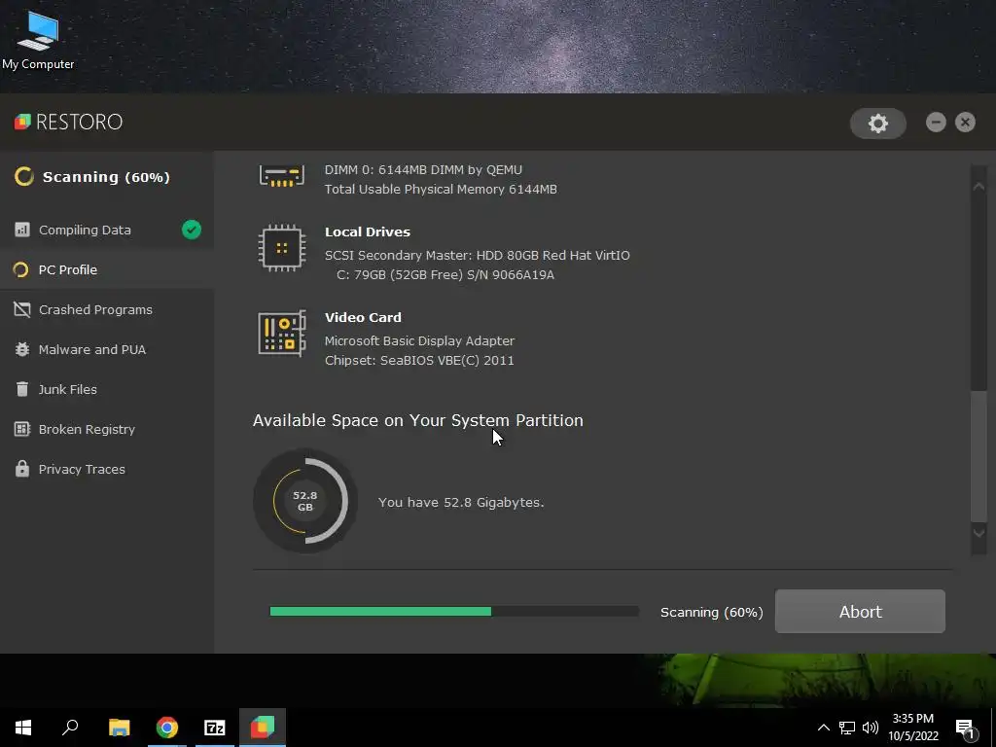The image size is (996, 747).
Task: Click the Local Drives chip icon
Action: tap(281, 248)
